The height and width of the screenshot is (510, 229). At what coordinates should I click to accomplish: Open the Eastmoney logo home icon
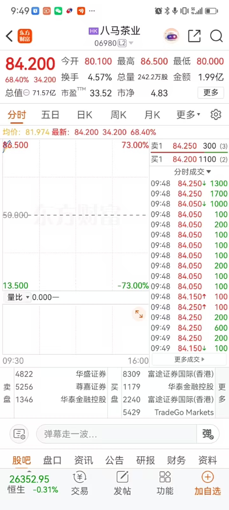(25, 36)
